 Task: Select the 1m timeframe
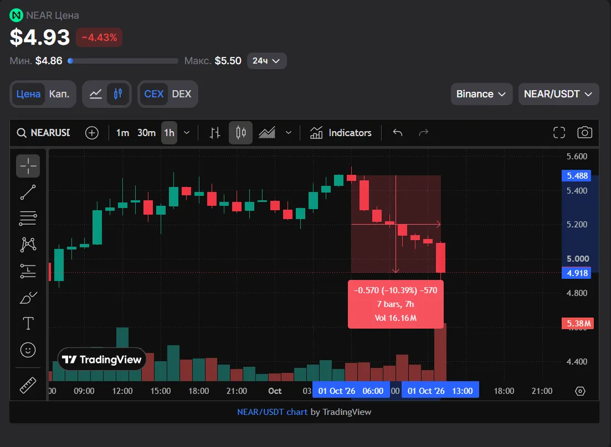pos(123,133)
